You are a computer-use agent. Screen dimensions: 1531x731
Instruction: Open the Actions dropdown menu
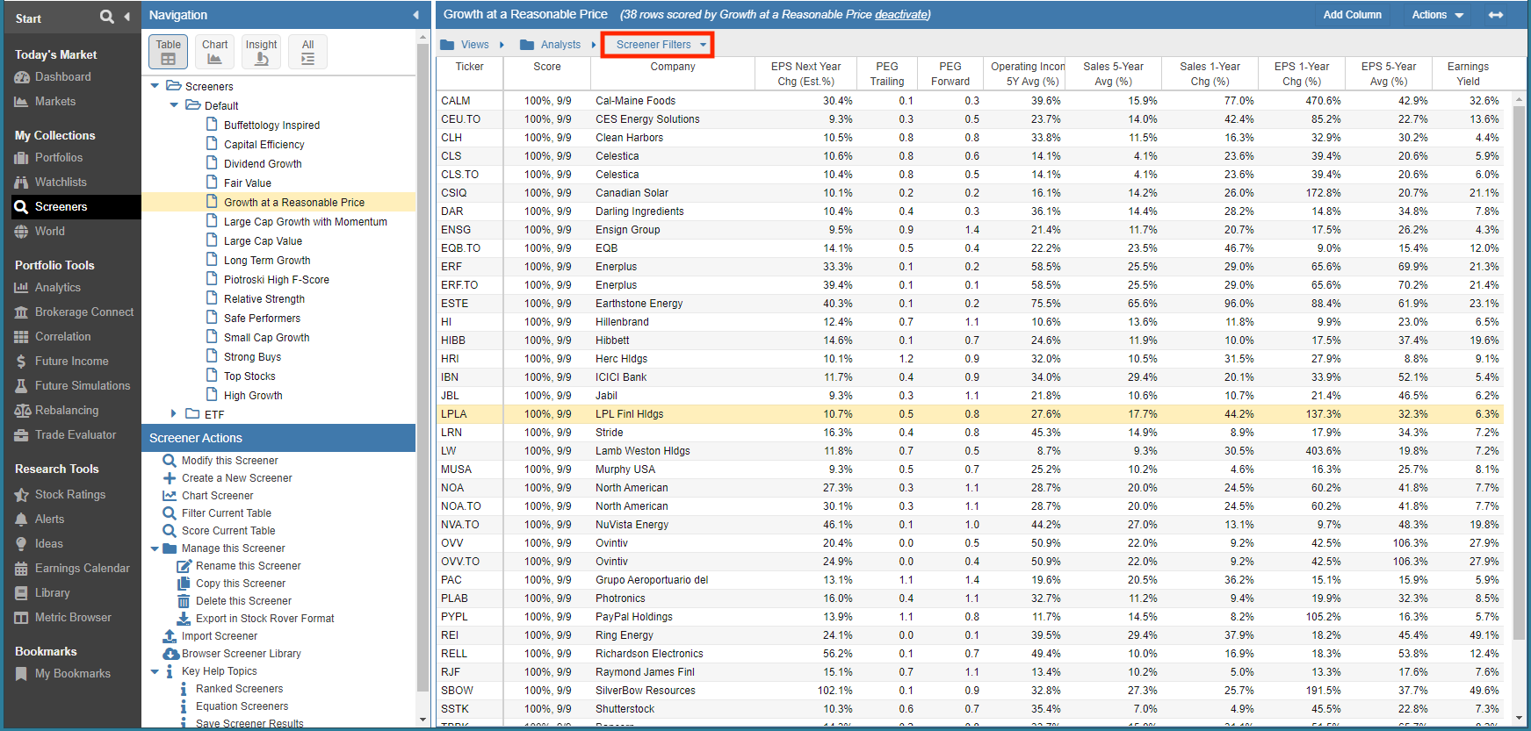coord(1437,15)
